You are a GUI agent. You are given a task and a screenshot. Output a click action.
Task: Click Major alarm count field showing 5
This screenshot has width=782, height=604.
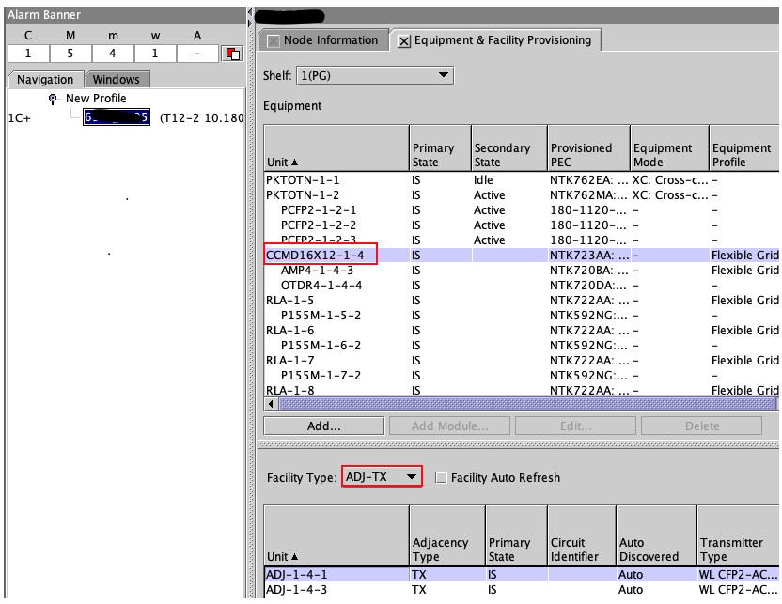click(70, 54)
